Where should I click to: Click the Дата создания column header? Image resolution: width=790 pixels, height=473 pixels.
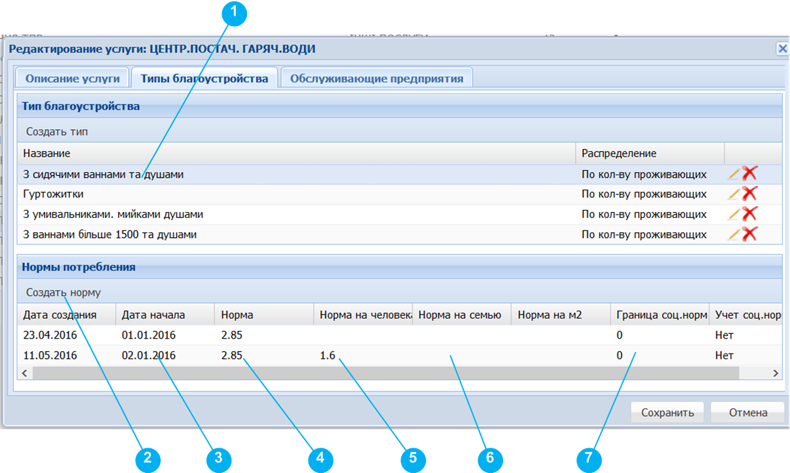pos(66,314)
